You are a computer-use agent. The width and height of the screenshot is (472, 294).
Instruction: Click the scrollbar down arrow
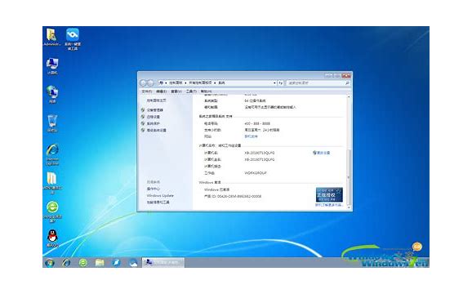pos(349,207)
